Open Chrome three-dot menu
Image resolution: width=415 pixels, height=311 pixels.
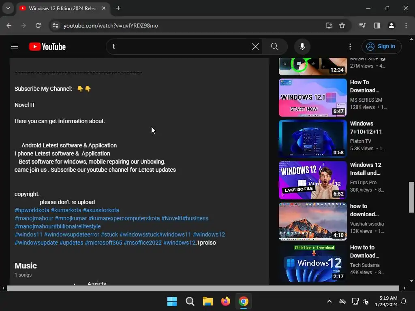tap(406, 26)
